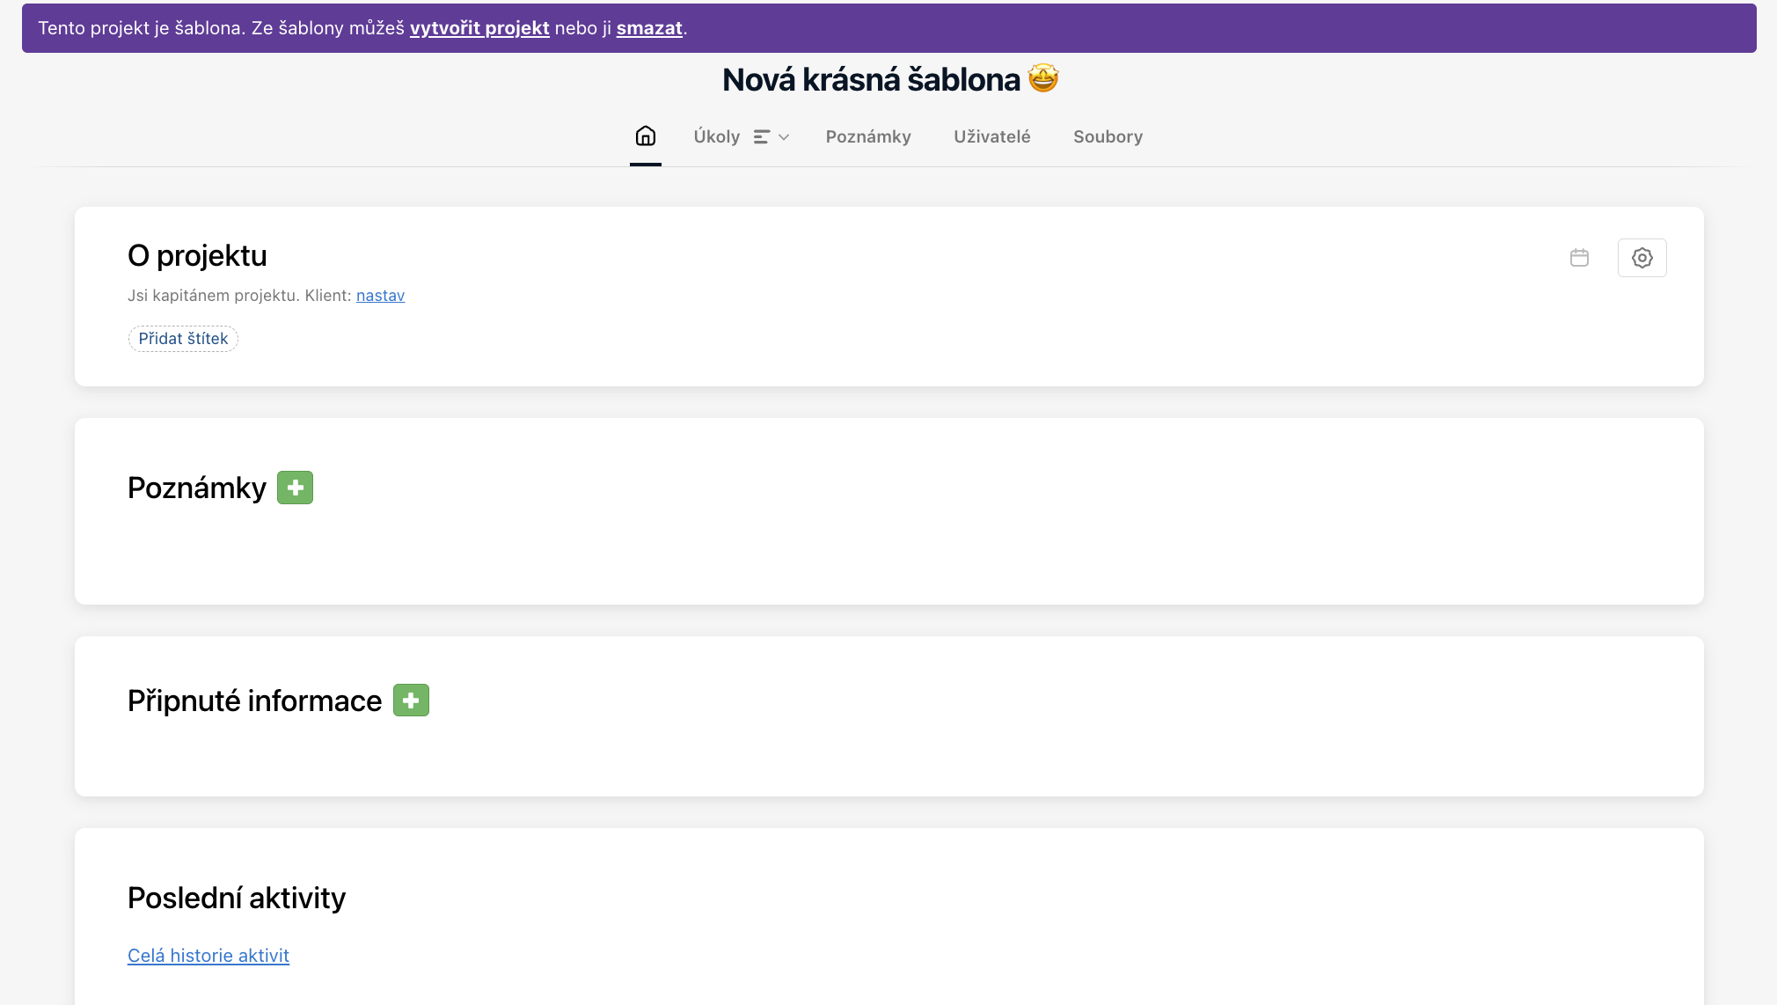The width and height of the screenshot is (1777, 1005).
Task: Click the calendar icon in O projektu
Action: click(1579, 258)
